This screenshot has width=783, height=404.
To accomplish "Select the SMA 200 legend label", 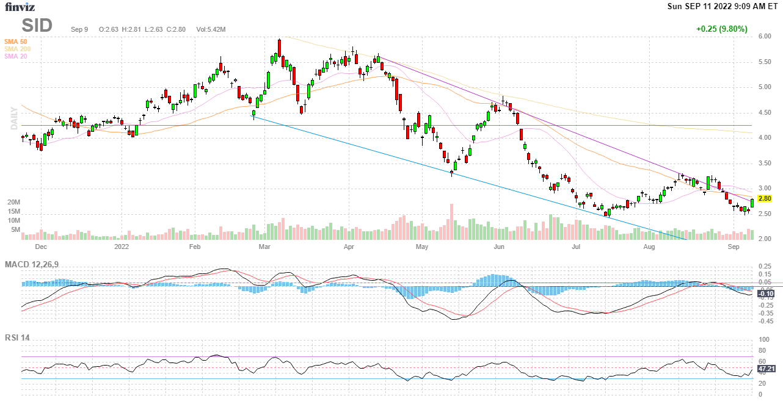I will click(x=17, y=49).
